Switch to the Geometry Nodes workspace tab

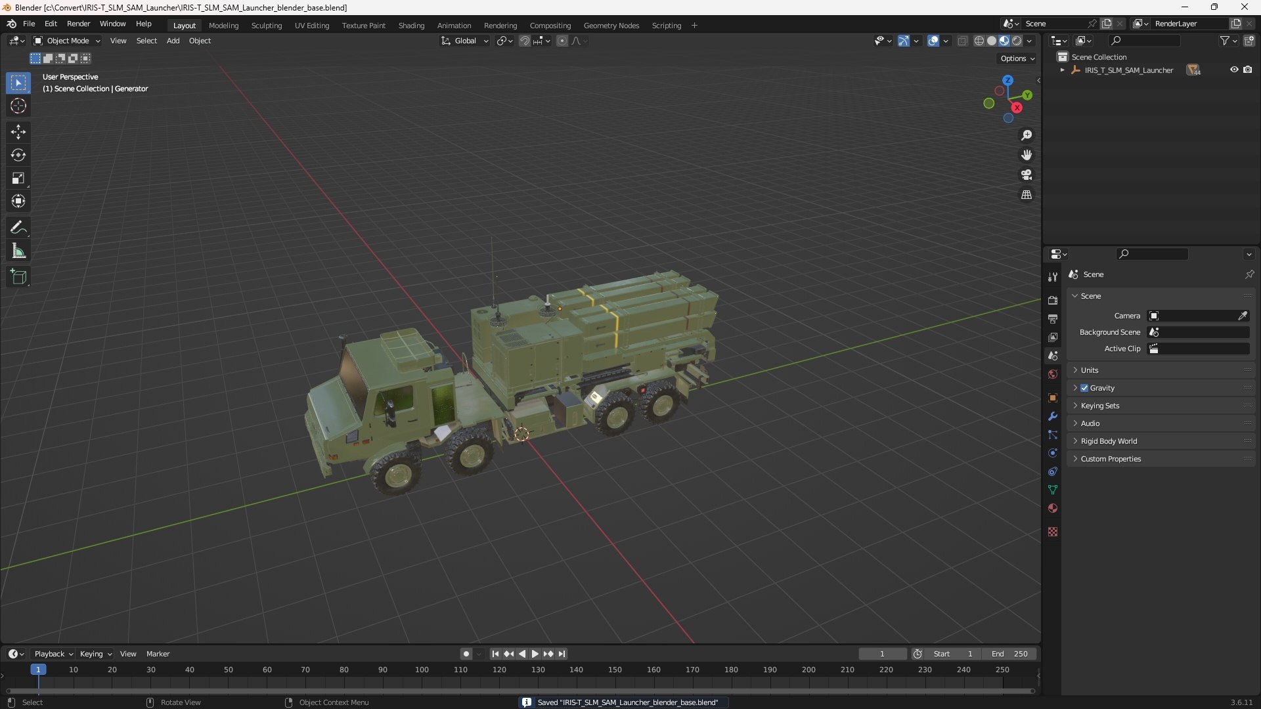[x=611, y=26]
